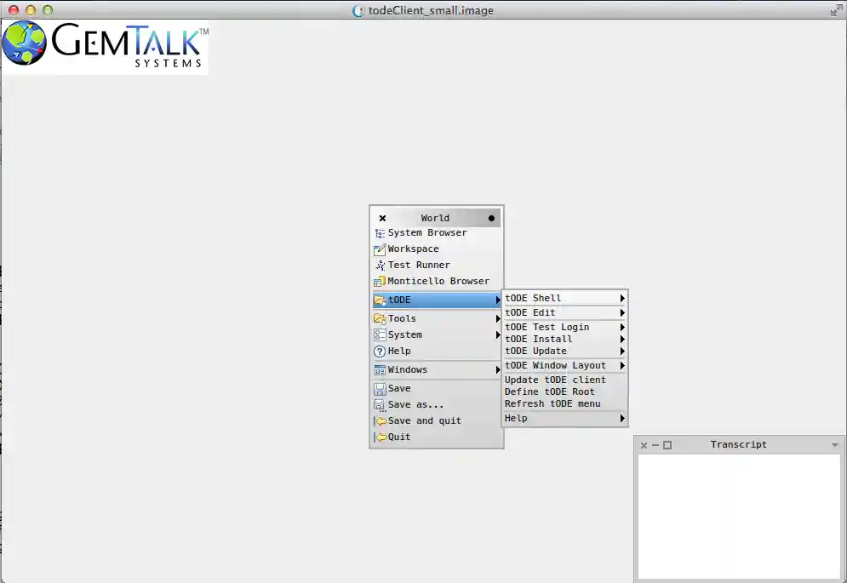This screenshot has height=583, width=847.
Task: Open the Windows submenu arrow
Action: 498,370
